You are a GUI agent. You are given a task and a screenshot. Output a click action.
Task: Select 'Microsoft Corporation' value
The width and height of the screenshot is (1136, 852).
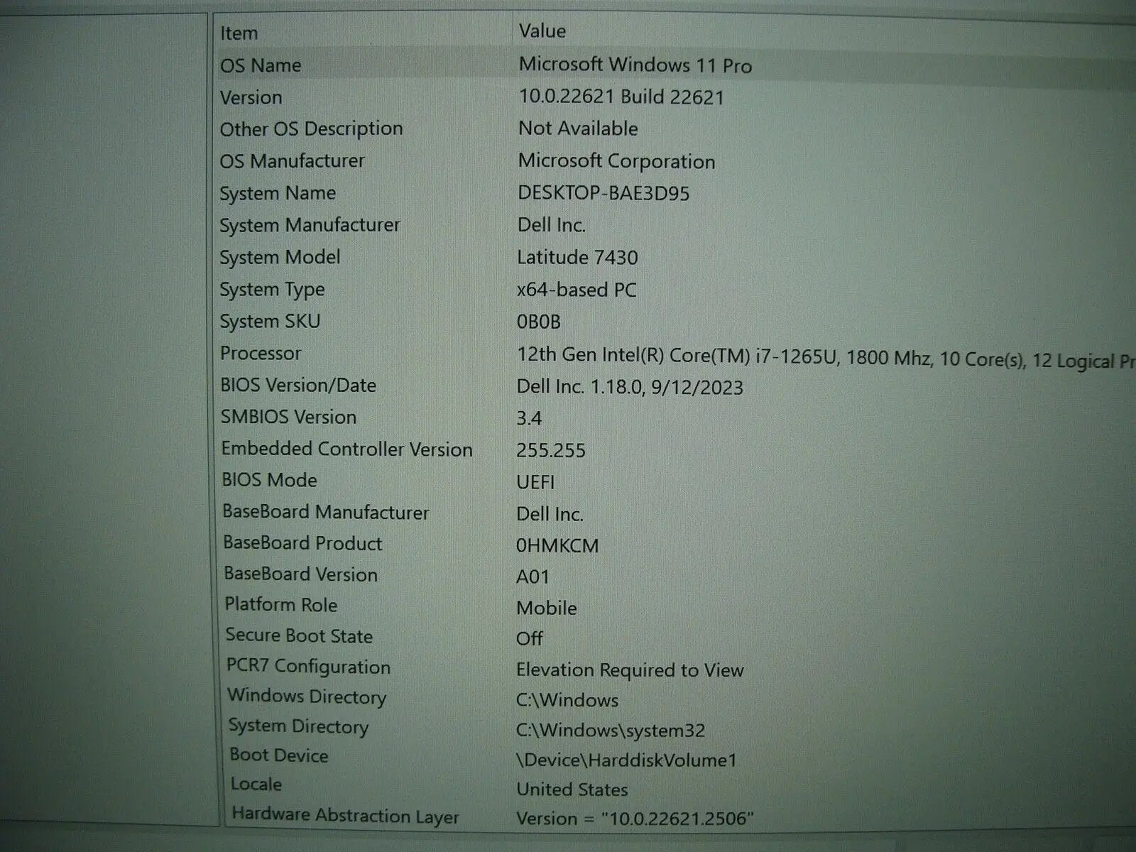[x=616, y=161]
